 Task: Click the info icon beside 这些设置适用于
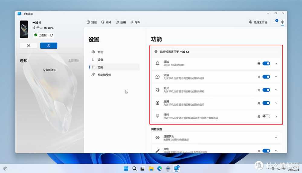tap(156, 52)
